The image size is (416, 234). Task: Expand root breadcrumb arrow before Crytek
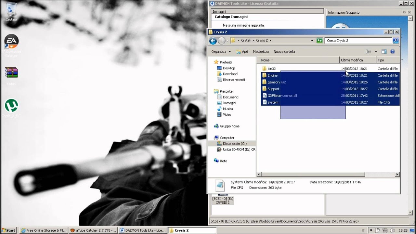tap(239, 41)
